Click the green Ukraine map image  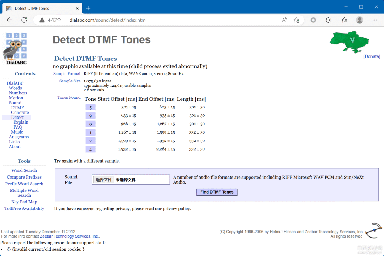click(x=349, y=42)
